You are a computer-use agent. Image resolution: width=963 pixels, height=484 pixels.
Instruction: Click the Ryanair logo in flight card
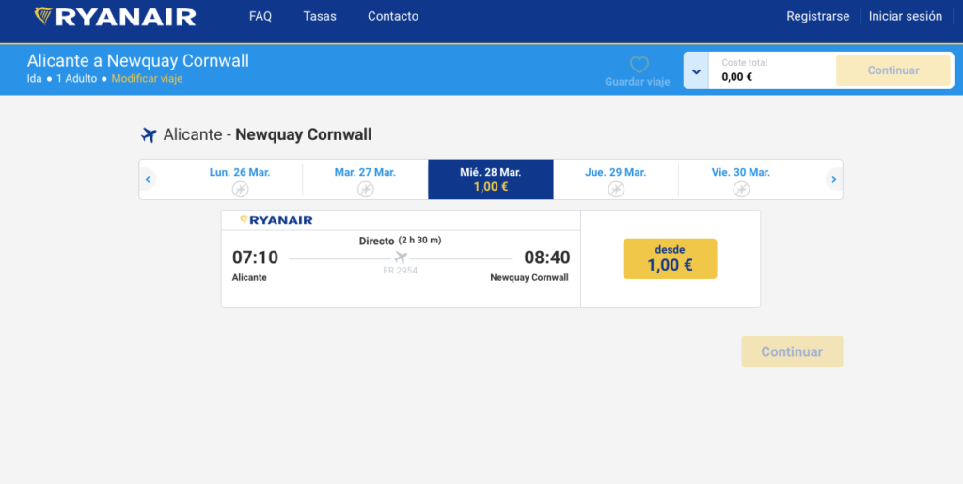[276, 220]
